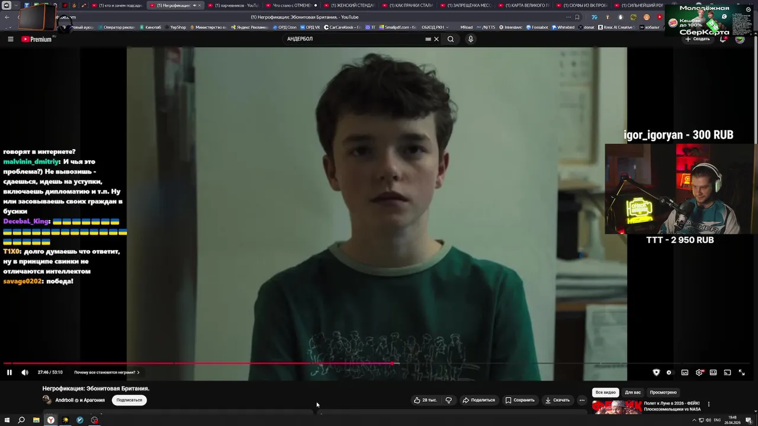The height and width of the screenshot is (426, 758).
Task: Open the Andrboll и Арагония channel link
Action: tap(80, 401)
